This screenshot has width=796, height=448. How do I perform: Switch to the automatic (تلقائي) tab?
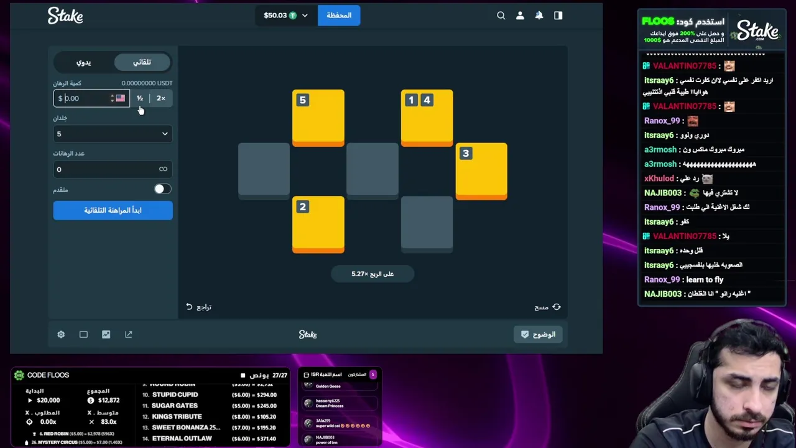(x=142, y=62)
